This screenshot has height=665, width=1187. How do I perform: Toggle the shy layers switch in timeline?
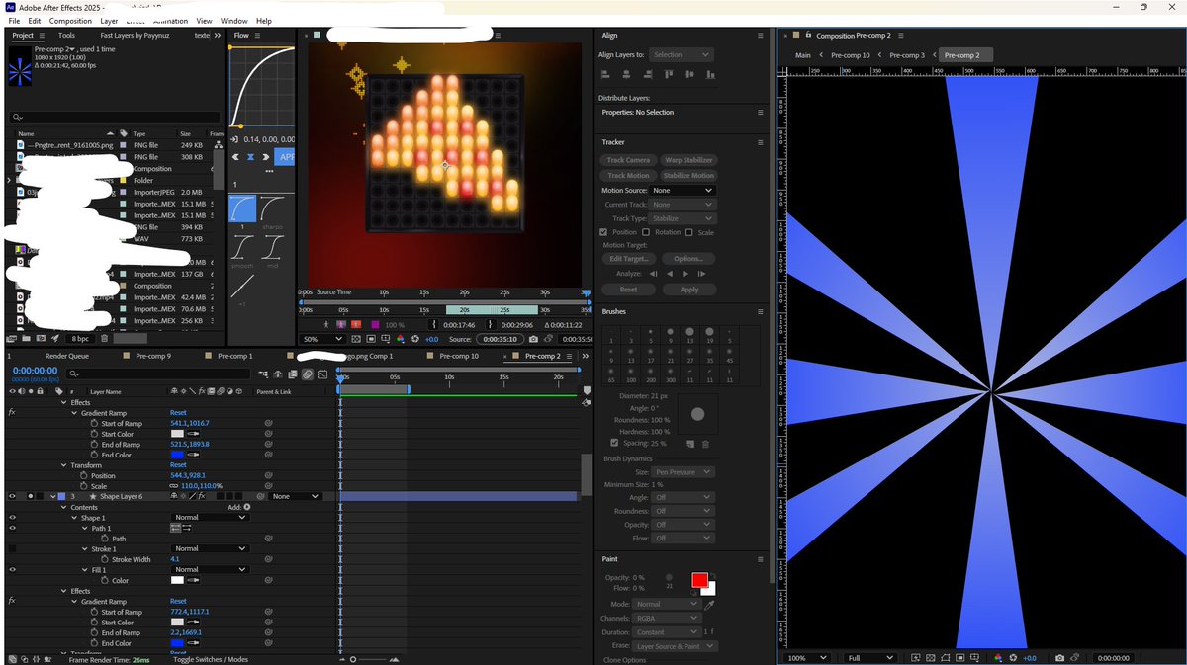[278, 374]
